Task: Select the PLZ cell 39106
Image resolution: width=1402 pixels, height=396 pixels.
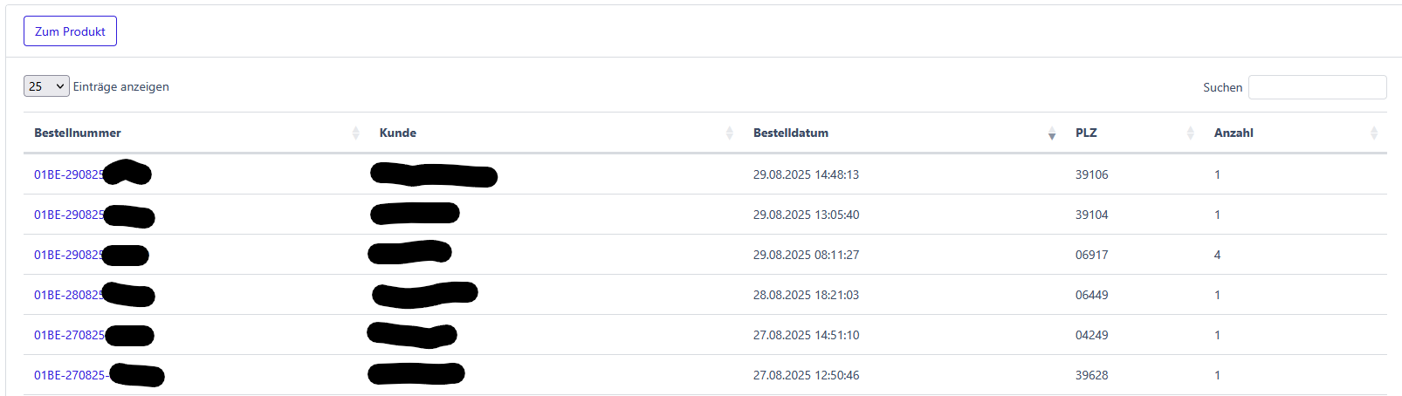Action: click(x=1091, y=174)
